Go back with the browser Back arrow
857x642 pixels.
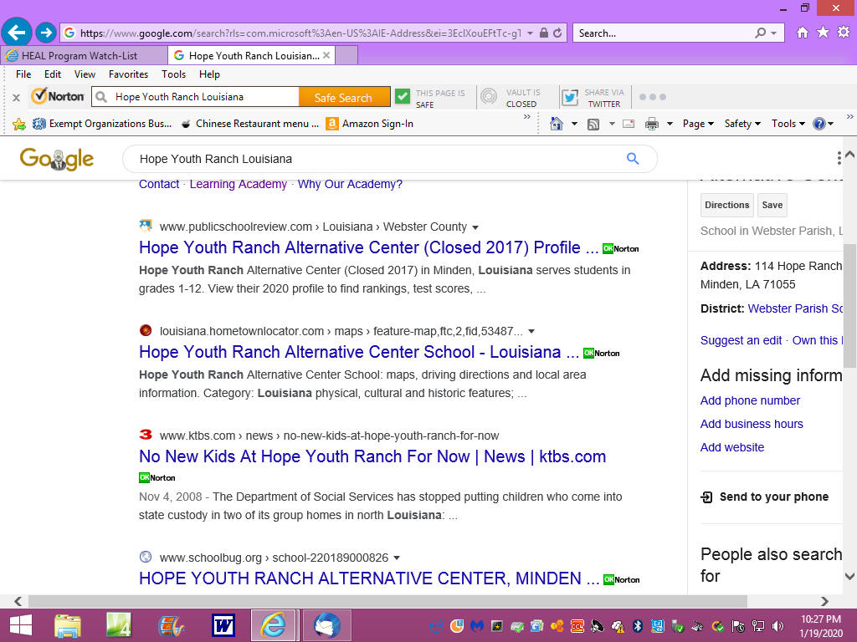(17, 33)
